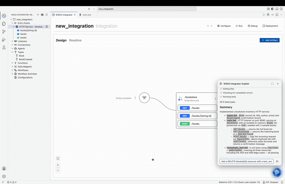The height and width of the screenshot is (184, 285).
Task: Open the Accounts menu icon
Action: [x=4, y=168]
